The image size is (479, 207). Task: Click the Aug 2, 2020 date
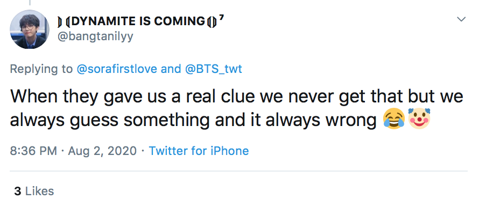(102, 151)
